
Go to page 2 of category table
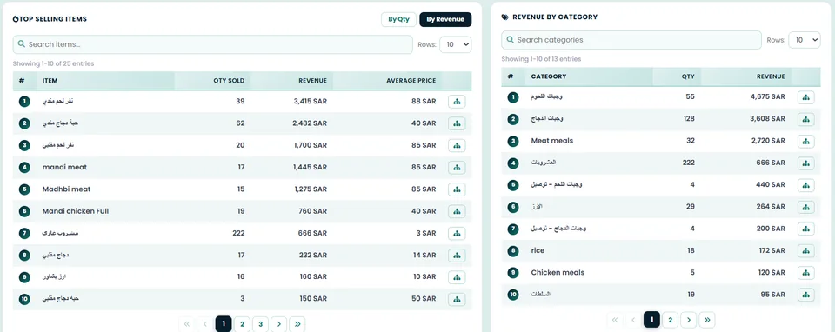click(670, 320)
